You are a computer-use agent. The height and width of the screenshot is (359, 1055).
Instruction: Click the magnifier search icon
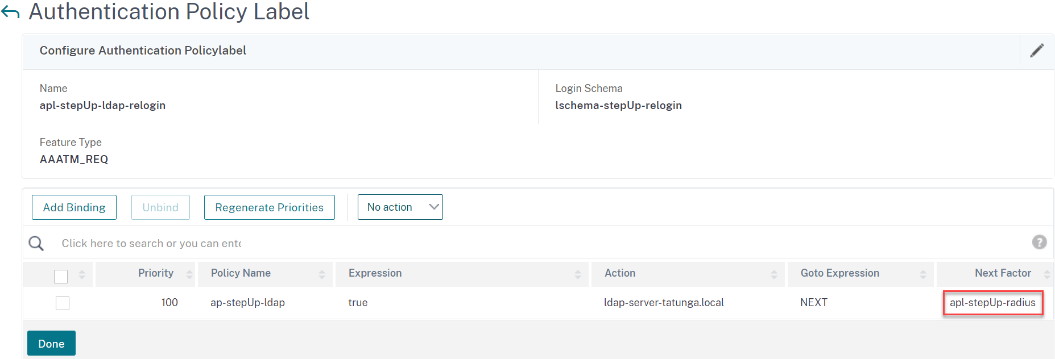[36, 243]
